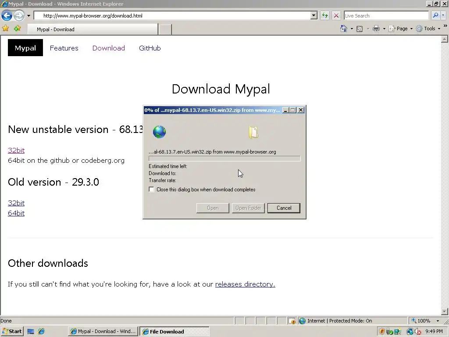The image size is (449, 337).
Task: Click the browser Forward arrow button
Action: coord(19,15)
